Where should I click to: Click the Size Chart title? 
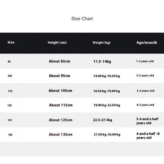pos(82,19)
